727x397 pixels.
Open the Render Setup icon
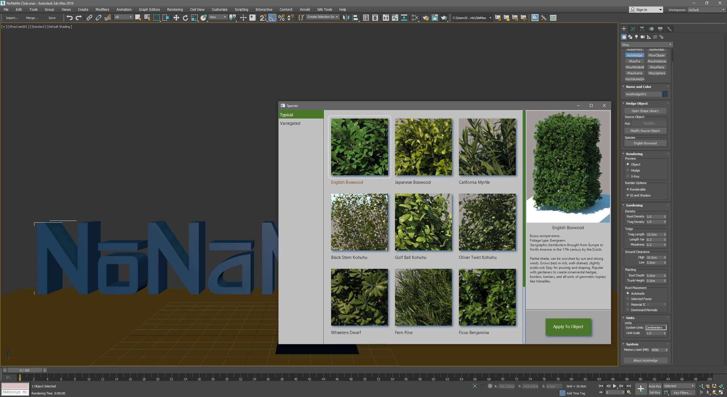click(425, 18)
